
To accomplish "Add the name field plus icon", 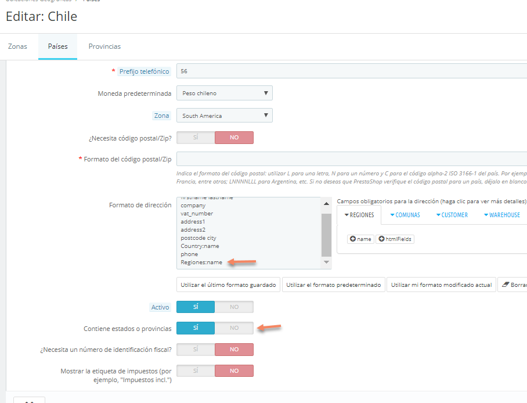I will (352, 239).
